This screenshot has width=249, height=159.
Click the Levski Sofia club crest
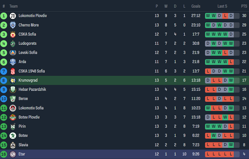tap(13, 53)
